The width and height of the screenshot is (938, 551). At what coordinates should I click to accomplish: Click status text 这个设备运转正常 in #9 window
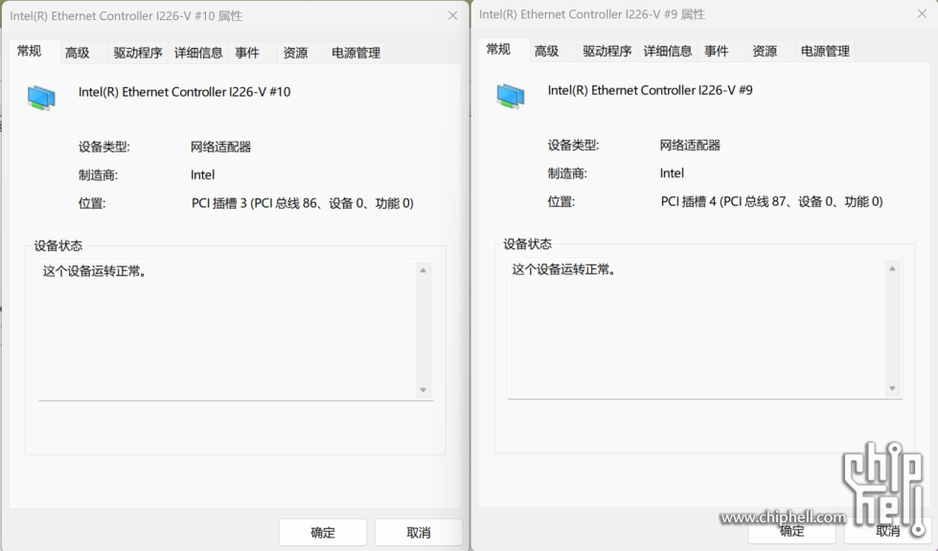click(x=563, y=269)
